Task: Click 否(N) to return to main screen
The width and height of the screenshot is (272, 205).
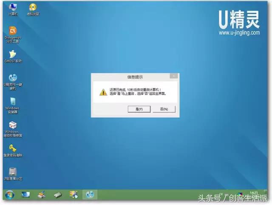Action: pyautogui.click(x=164, y=109)
